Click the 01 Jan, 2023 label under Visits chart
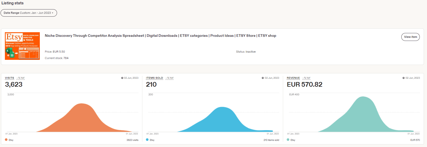Screen dimensions: 427x147 coord(12,134)
